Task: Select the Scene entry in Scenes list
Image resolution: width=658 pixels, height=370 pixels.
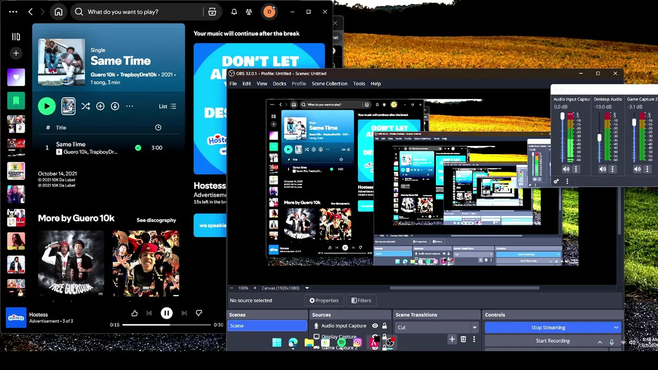Action: pyautogui.click(x=267, y=326)
